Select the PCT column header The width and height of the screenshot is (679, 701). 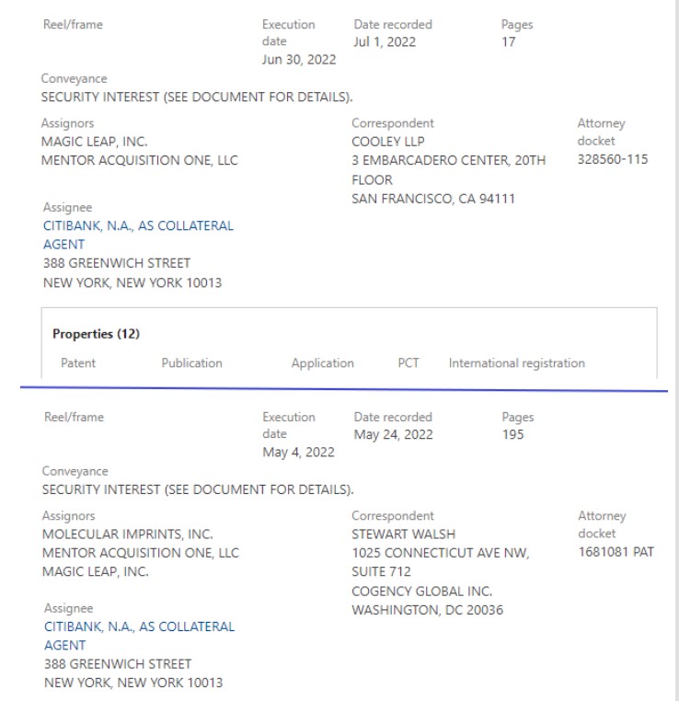[x=409, y=362]
